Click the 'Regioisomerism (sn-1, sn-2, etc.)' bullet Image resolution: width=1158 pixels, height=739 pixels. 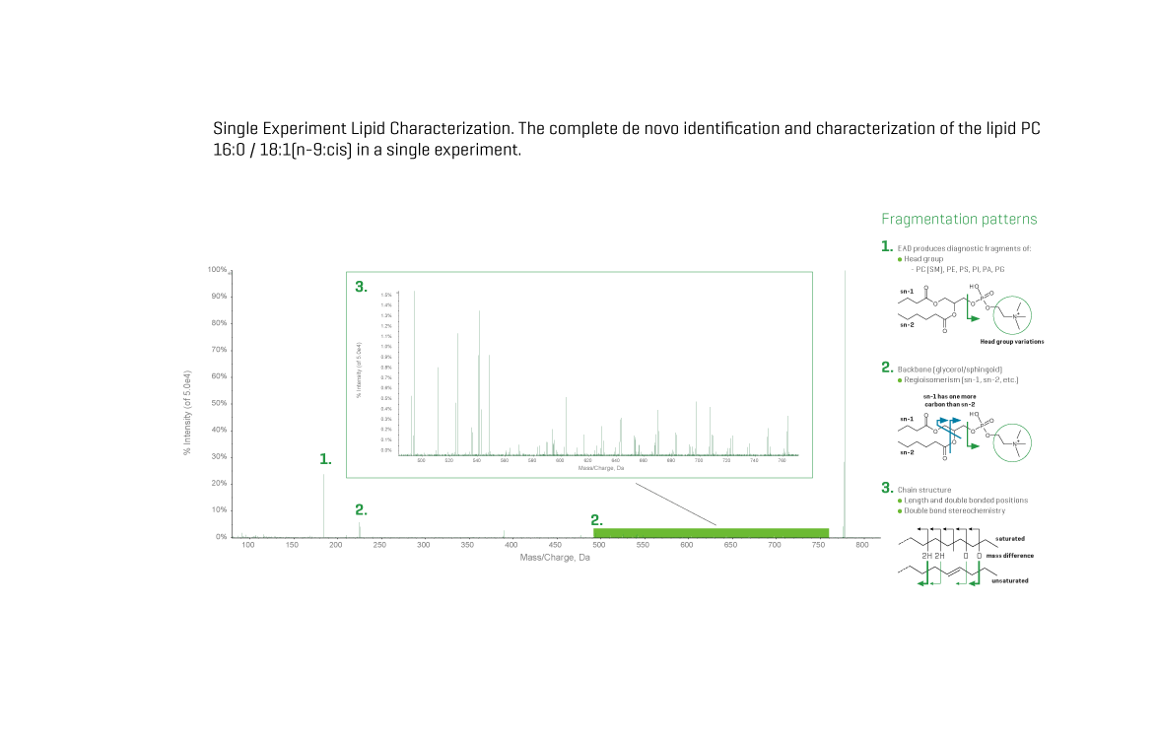click(x=961, y=379)
